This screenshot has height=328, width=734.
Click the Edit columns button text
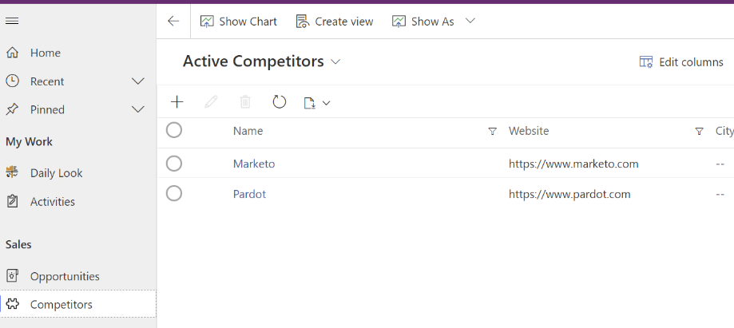[x=691, y=62]
